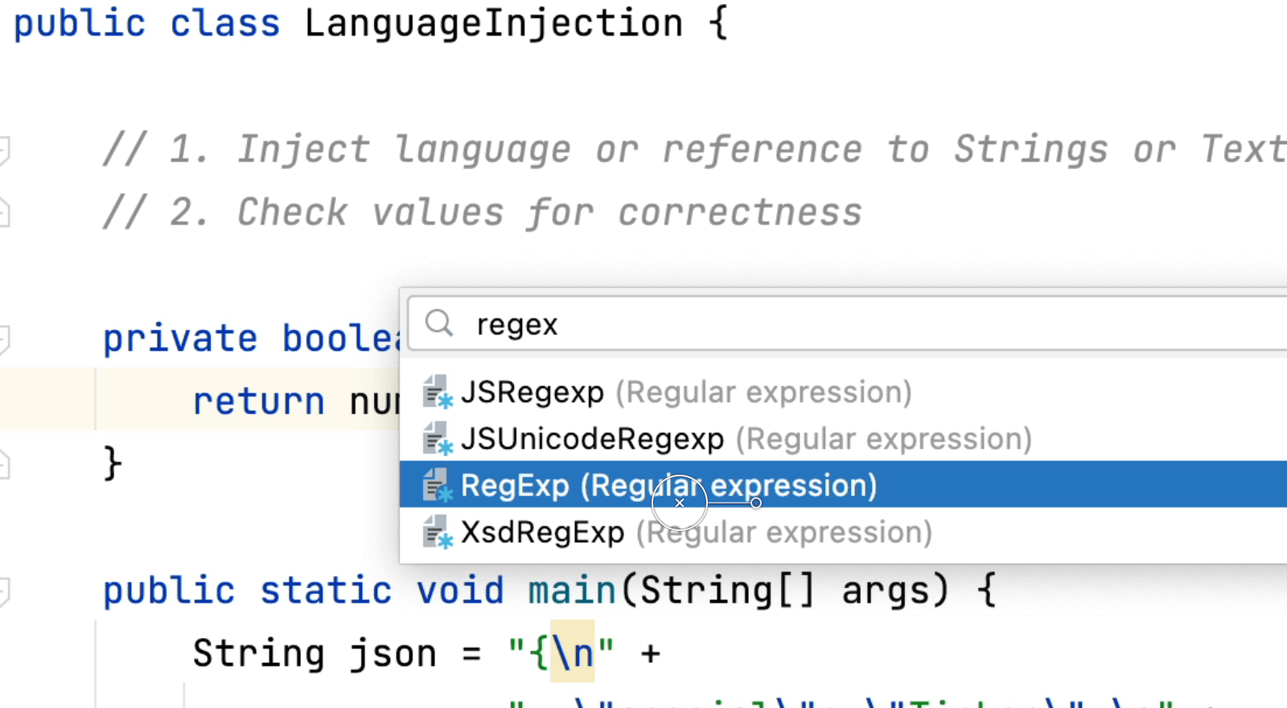Click the file icon on the highlighted RegExp row
Screen dimensions: 1287x708
[438, 486]
